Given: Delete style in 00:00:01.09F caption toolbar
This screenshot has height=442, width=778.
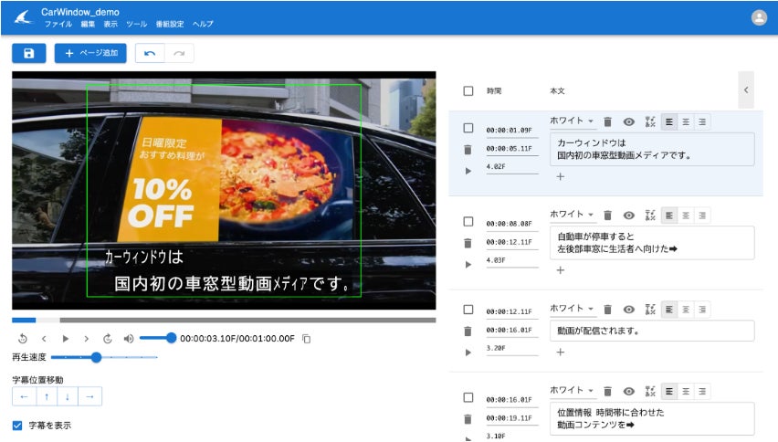Looking at the screenshot, I should (607, 122).
